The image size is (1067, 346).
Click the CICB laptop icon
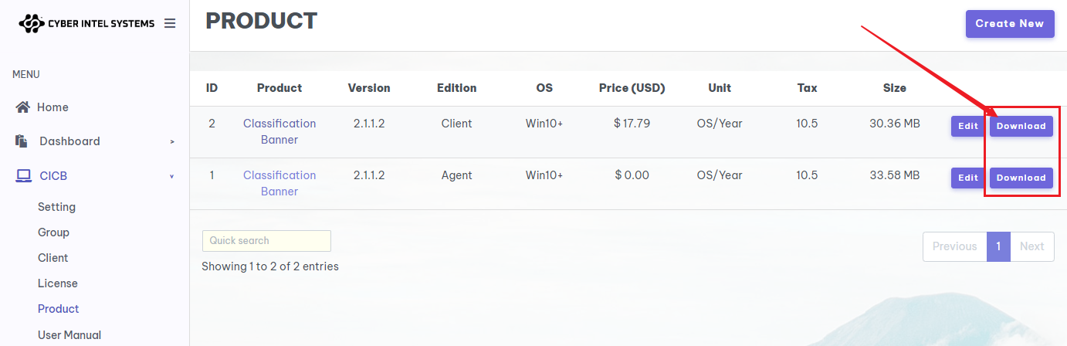(24, 176)
